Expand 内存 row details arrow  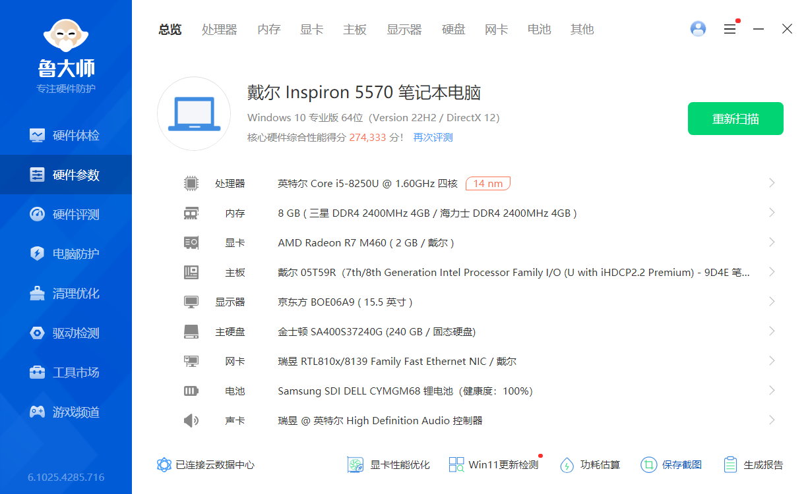pos(772,213)
